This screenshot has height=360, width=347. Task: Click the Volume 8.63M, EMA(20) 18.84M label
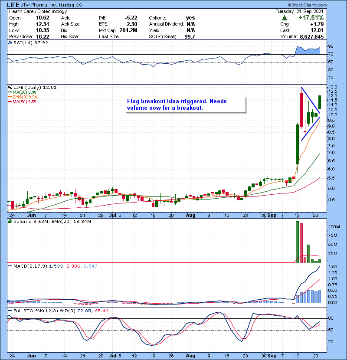(52, 222)
